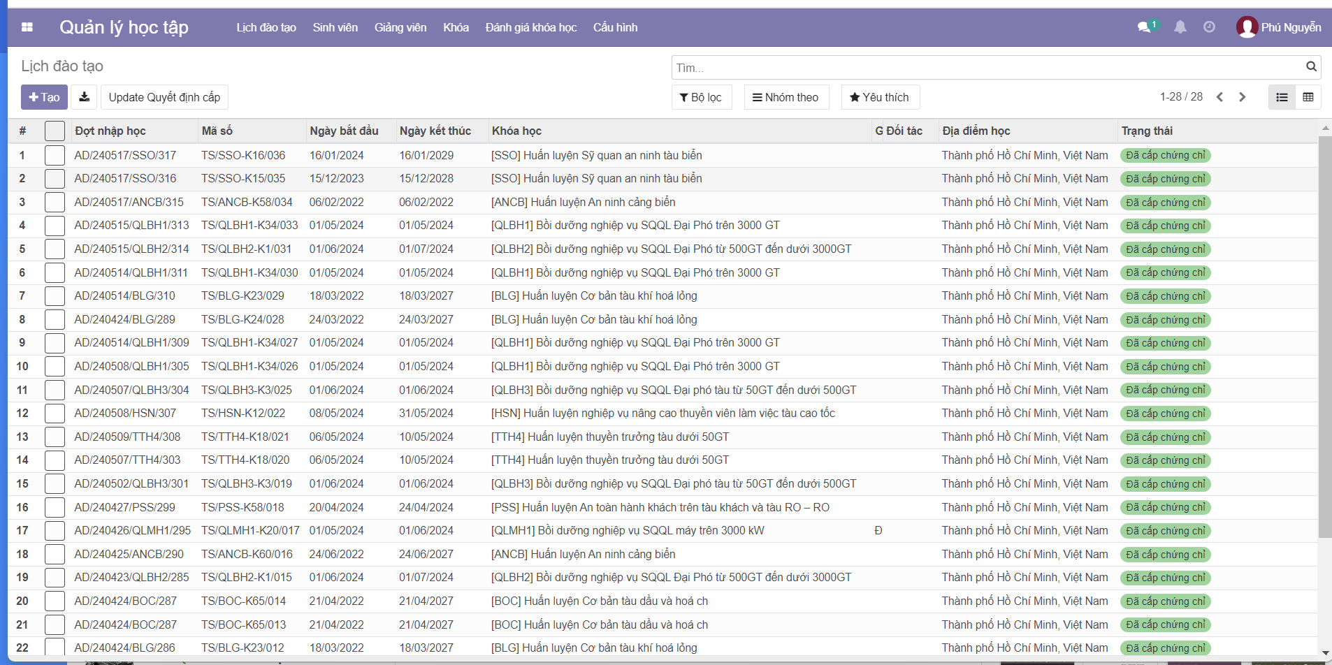Go to next page arrow

1243,97
